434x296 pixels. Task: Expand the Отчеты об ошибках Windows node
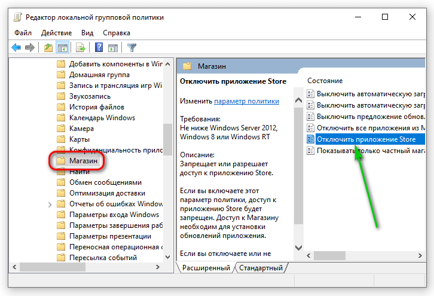tap(50, 205)
